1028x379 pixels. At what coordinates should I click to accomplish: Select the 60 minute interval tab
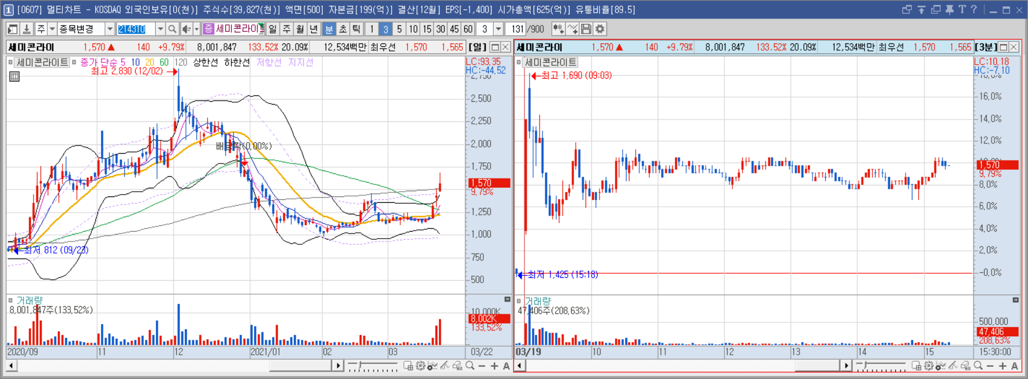(x=468, y=29)
